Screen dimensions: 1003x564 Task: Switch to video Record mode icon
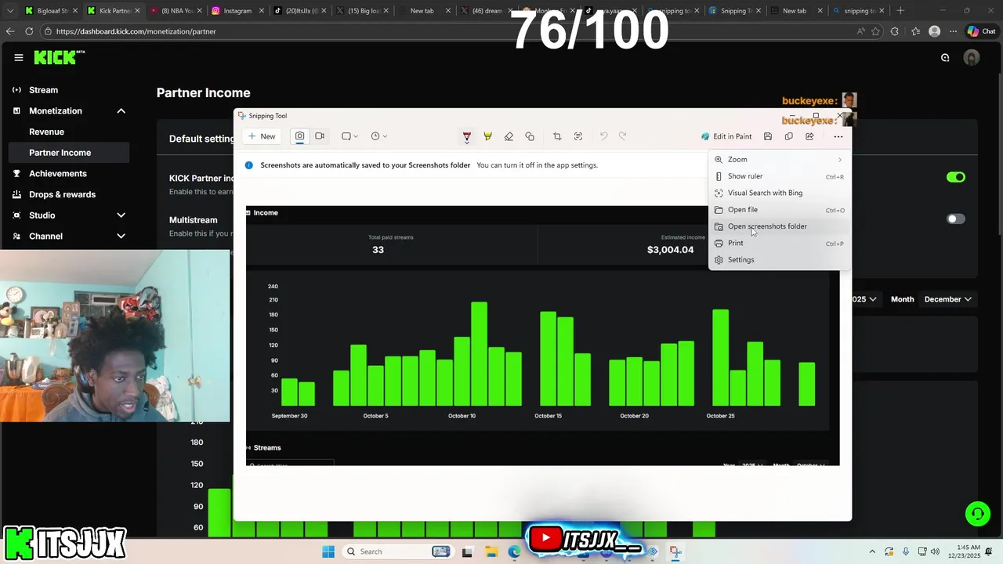tap(320, 136)
